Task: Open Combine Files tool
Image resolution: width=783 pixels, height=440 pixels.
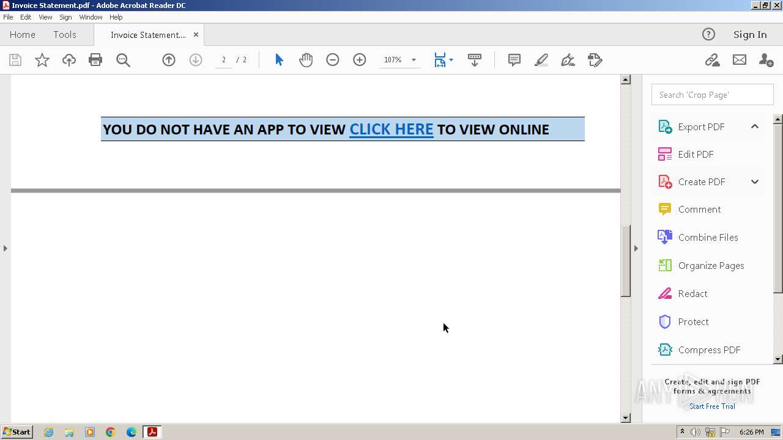Action: tap(709, 237)
